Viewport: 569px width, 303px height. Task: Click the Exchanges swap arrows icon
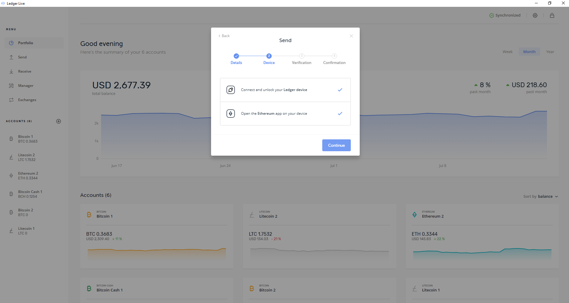11,100
